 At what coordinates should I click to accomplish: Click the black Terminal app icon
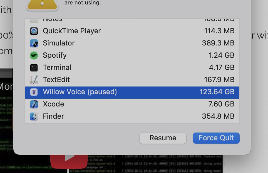tap(34, 68)
